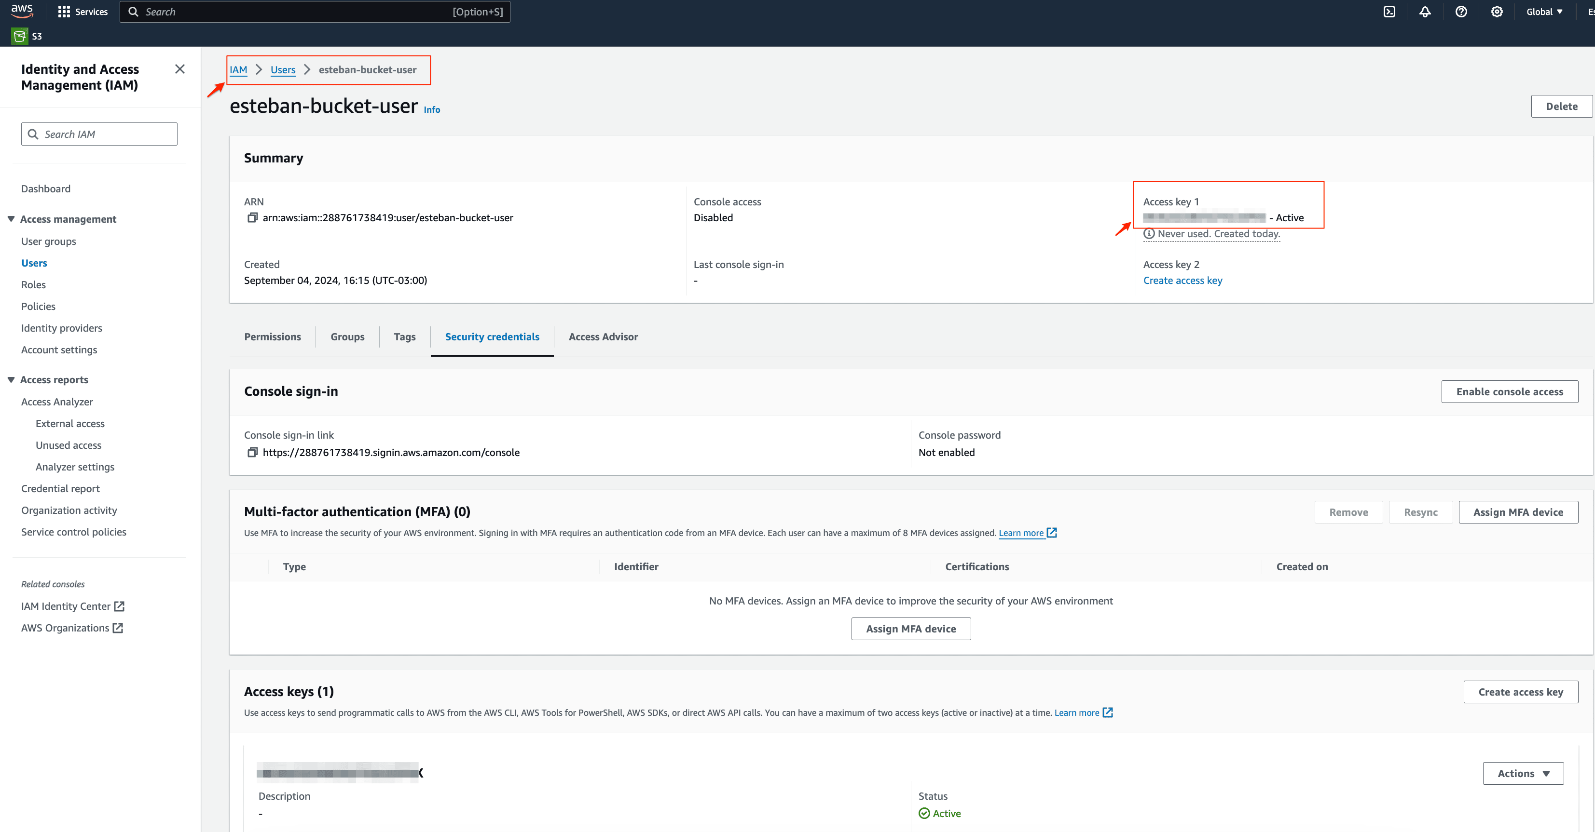Open User groups in sidebar
The width and height of the screenshot is (1595, 832).
(x=48, y=241)
